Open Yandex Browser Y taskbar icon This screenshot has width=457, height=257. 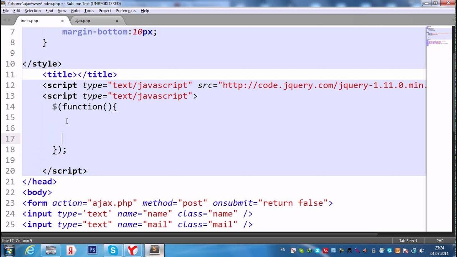pos(133,250)
